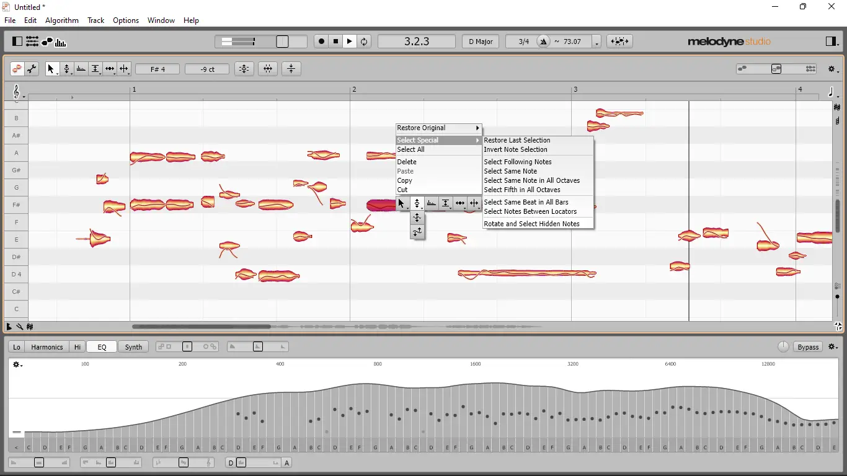Click the Lo button in sound editor

pyautogui.click(x=17, y=347)
